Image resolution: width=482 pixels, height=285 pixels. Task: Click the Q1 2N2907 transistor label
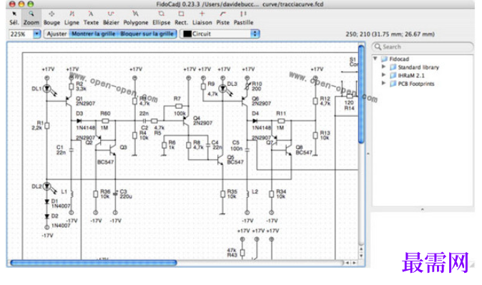(x=85, y=101)
